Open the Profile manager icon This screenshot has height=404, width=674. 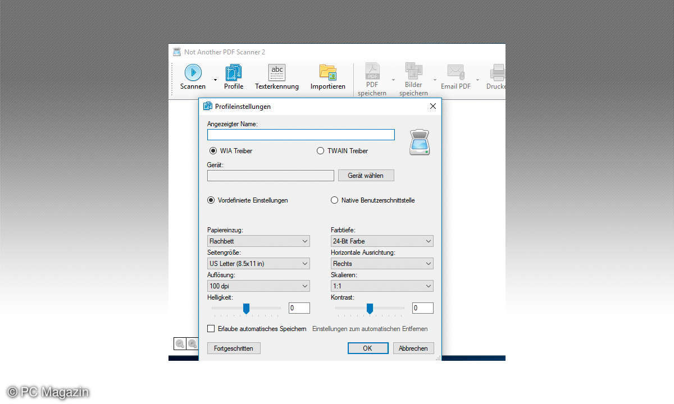(234, 72)
